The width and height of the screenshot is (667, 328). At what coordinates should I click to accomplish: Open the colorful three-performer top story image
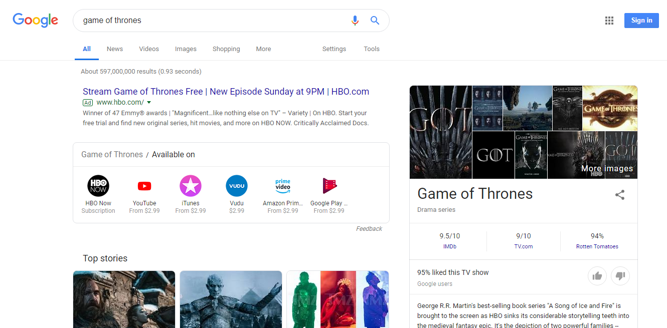click(x=338, y=299)
